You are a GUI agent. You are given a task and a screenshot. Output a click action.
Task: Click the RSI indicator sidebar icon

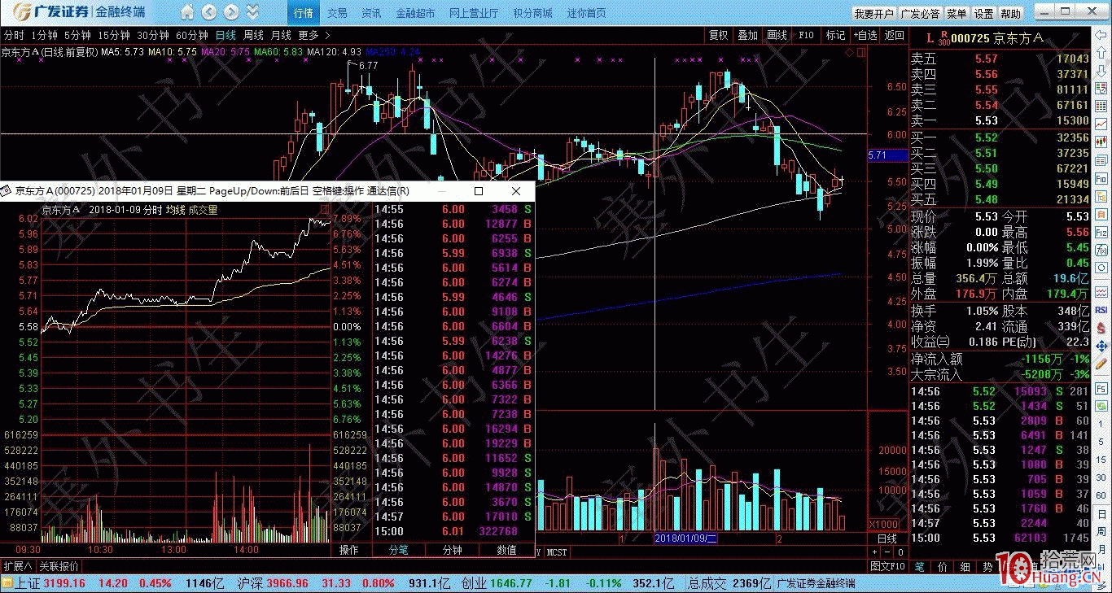(1101, 309)
